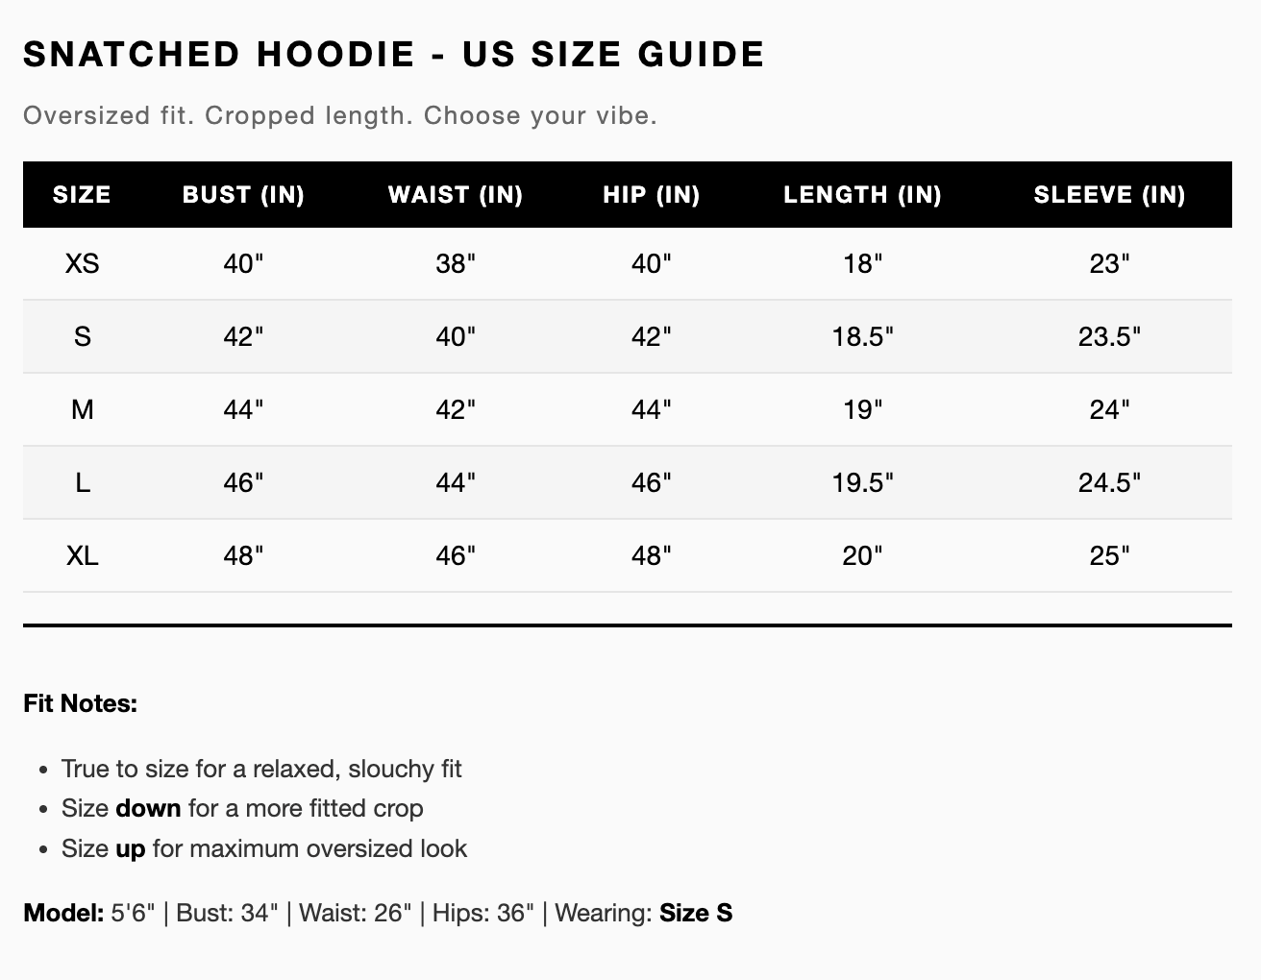
Task: Select the 38" waist value for XS
Action: [456, 263]
